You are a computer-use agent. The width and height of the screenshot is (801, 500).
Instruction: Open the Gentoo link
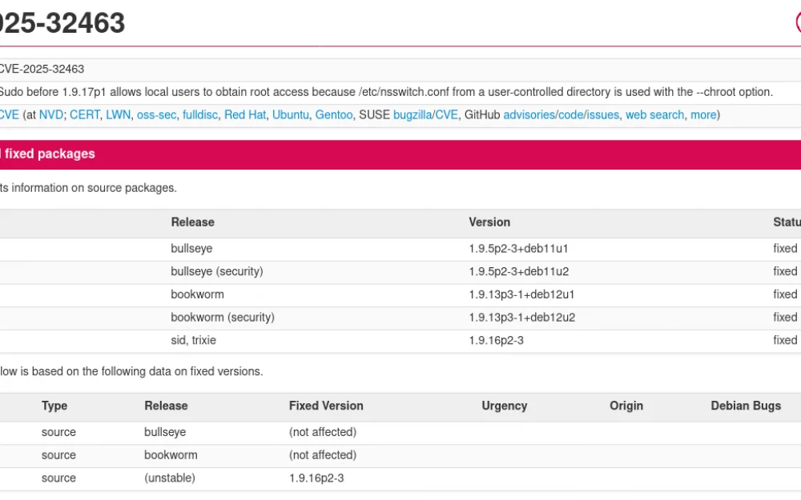click(334, 114)
